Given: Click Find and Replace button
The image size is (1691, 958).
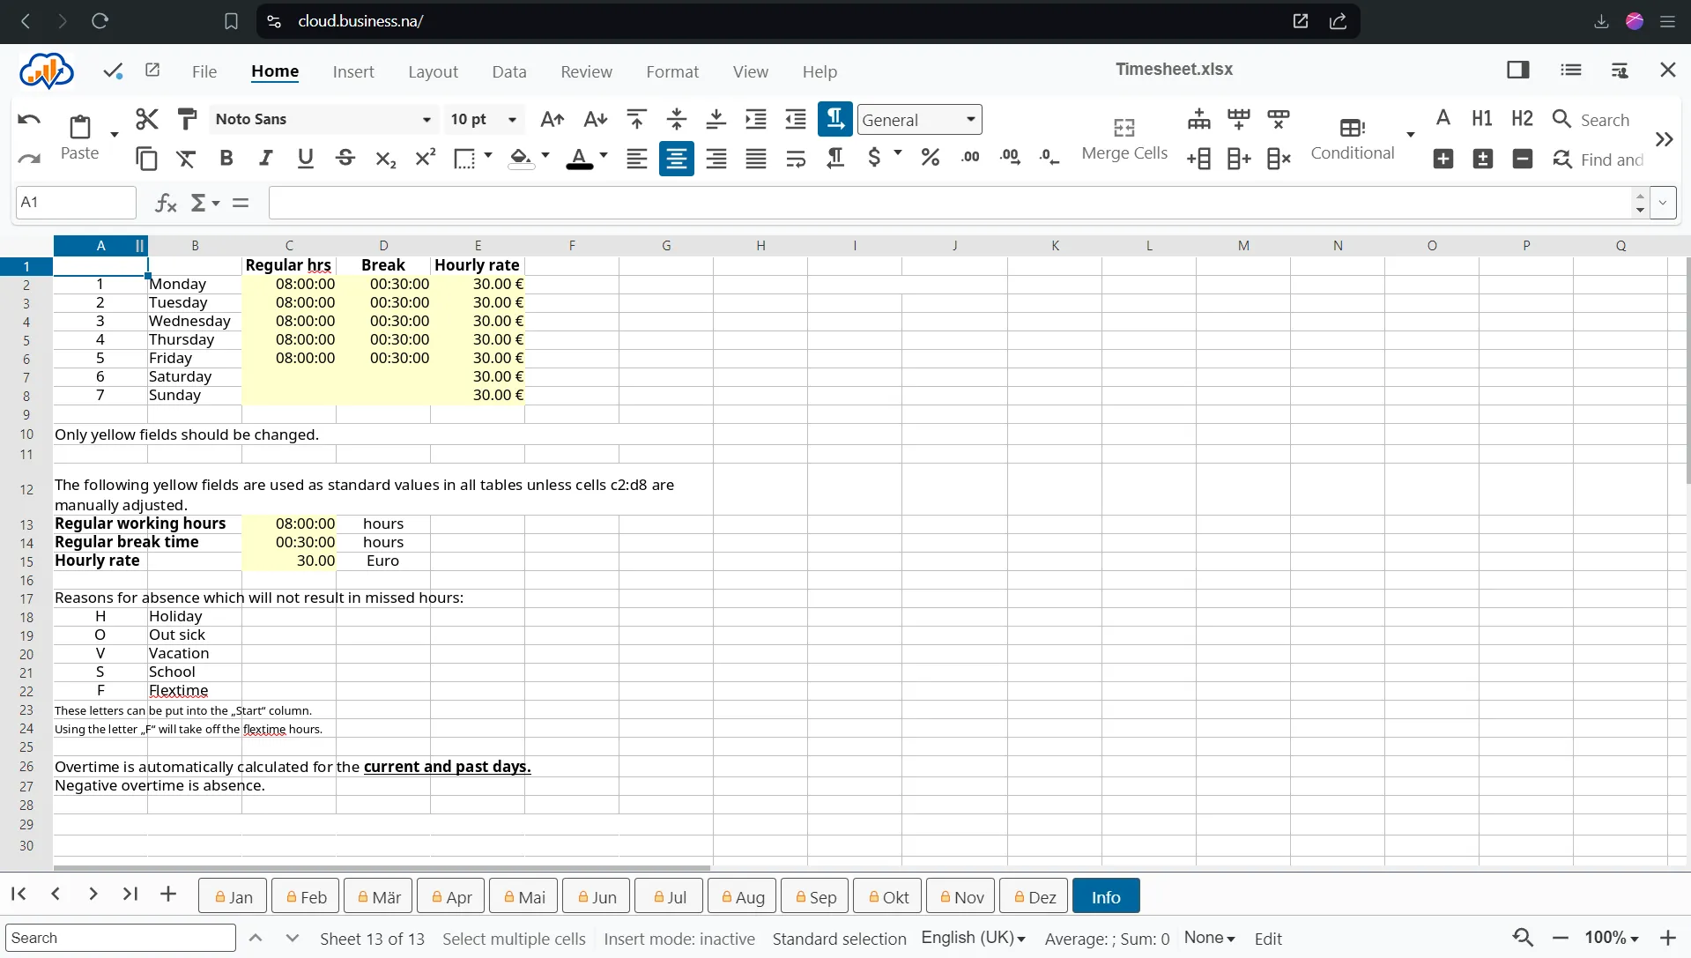Looking at the screenshot, I should point(1598,160).
